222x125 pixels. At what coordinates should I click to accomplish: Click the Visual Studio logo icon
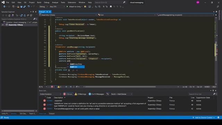click(3, 2)
